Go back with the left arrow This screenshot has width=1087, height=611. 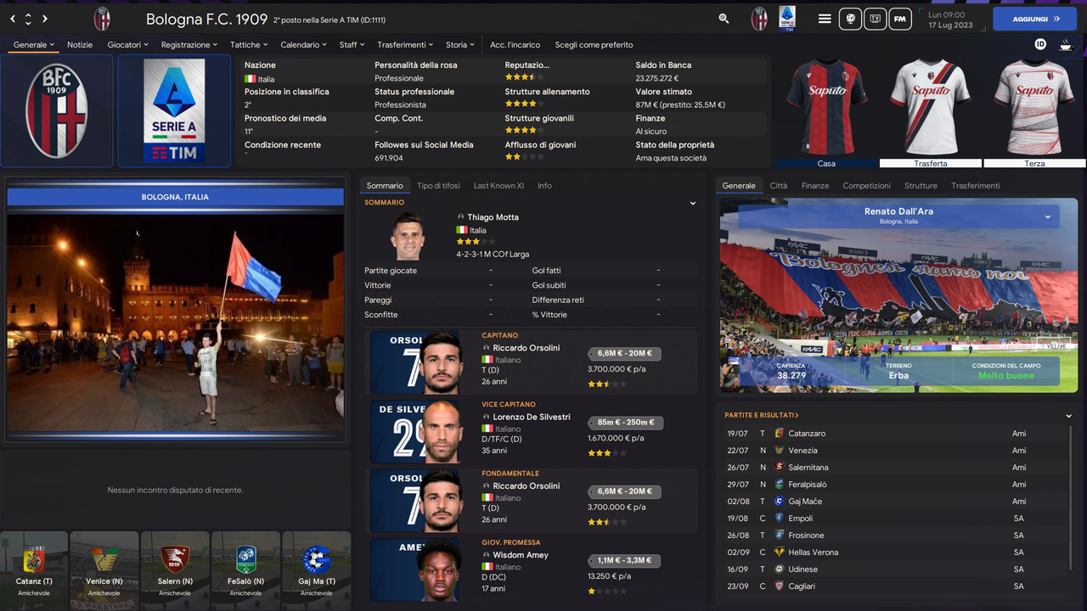pyautogui.click(x=13, y=18)
